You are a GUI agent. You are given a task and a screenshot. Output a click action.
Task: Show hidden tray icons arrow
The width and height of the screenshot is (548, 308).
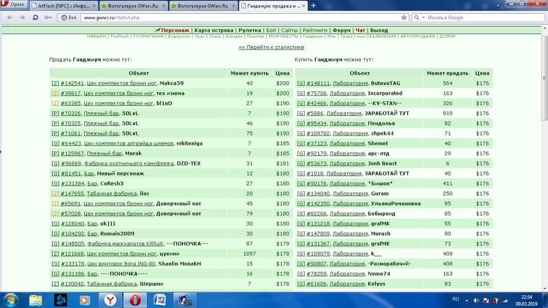coord(467,300)
